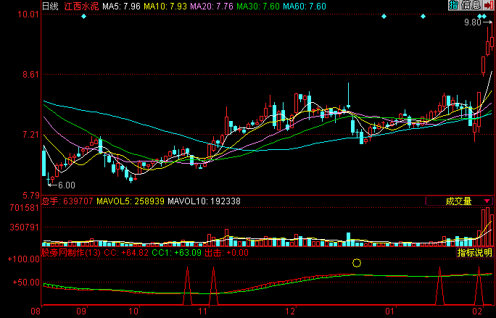Click the leftmost cyan diamond info marker
Screen dimensions: 496x318
84,16
